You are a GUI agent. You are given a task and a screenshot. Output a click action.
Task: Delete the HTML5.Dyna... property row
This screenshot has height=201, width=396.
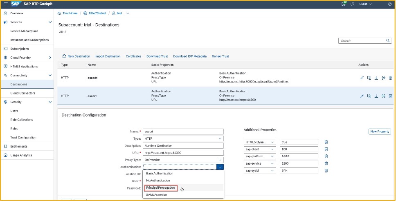tap(326, 142)
